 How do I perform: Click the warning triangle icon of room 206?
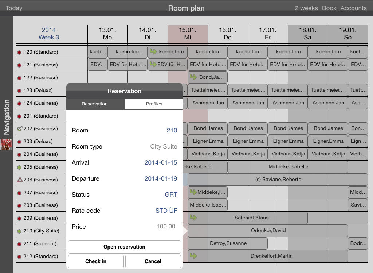coord(20,180)
